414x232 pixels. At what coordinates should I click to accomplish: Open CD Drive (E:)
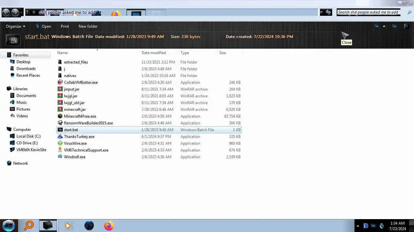click(x=27, y=143)
